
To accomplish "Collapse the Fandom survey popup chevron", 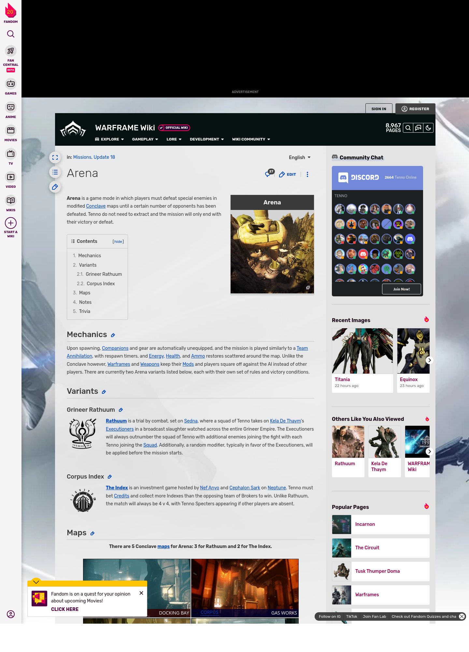I will (36, 582).
